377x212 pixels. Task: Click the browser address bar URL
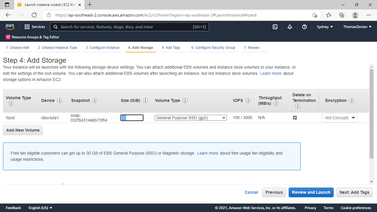coord(156,15)
